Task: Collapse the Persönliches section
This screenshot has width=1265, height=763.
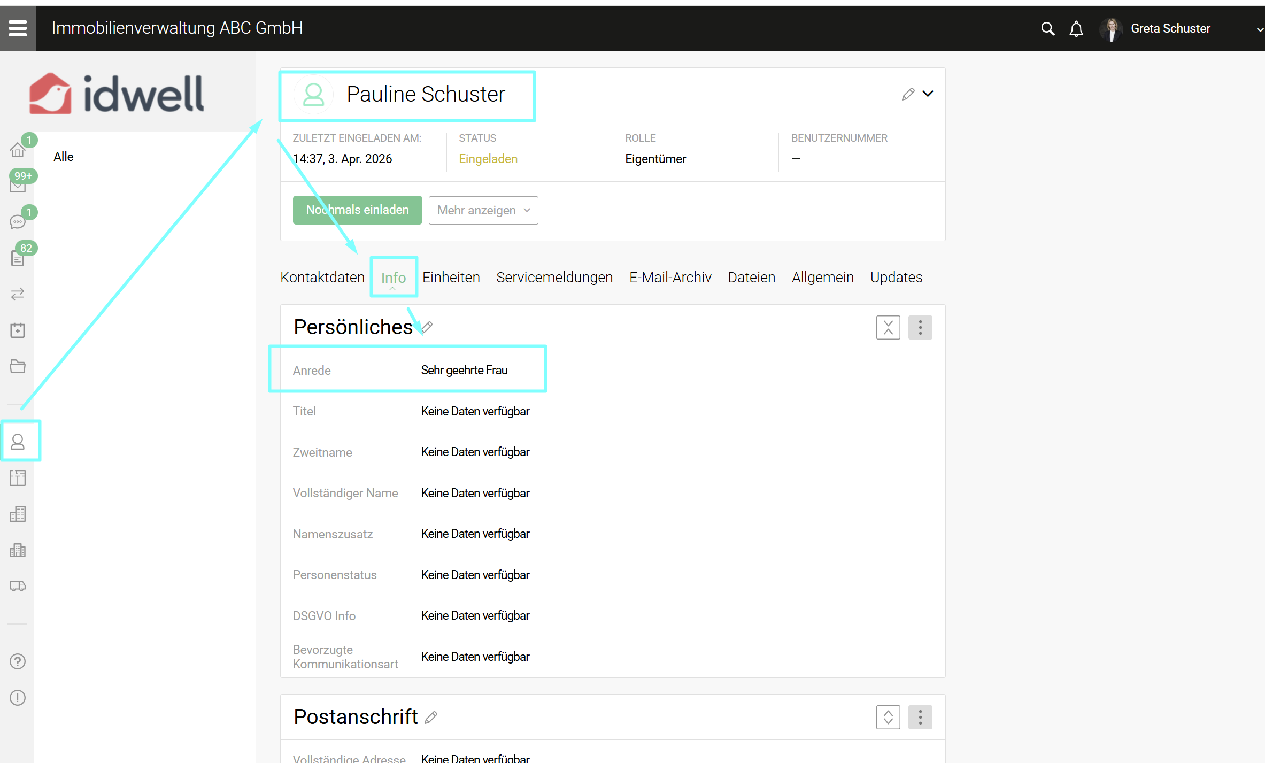Action: click(888, 327)
